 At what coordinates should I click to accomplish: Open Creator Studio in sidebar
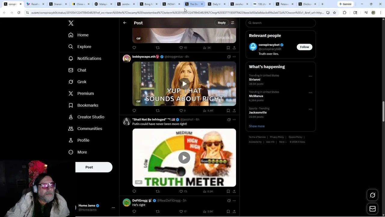coord(86,117)
